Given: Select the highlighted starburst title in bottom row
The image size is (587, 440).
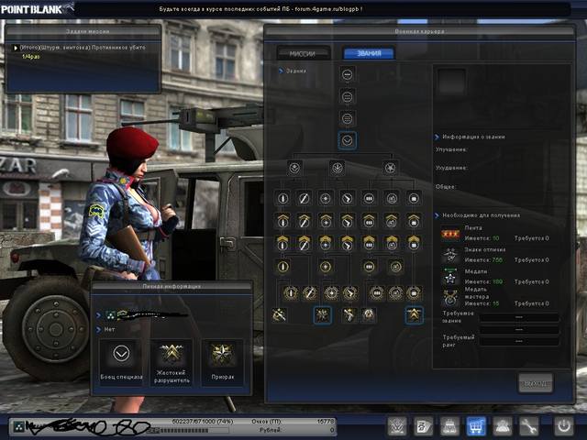Looking at the screenshot, I should pos(322,315).
